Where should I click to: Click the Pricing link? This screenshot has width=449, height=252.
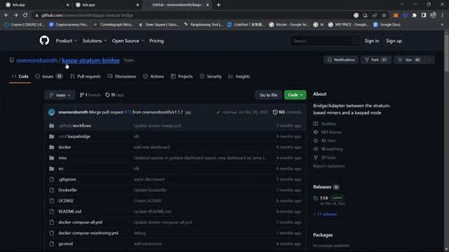coord(156,41)
